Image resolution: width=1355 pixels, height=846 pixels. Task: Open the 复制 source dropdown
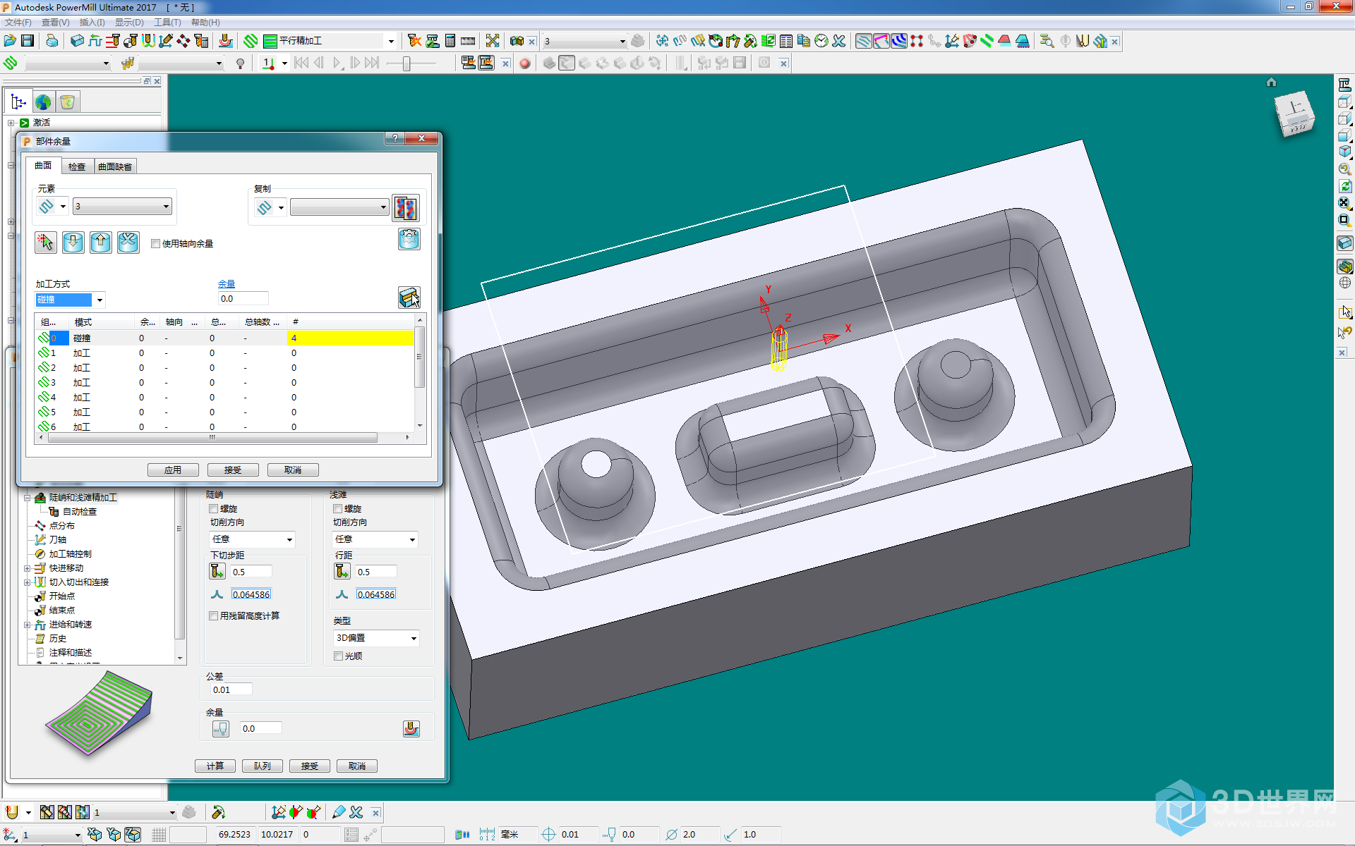point(339,207)
